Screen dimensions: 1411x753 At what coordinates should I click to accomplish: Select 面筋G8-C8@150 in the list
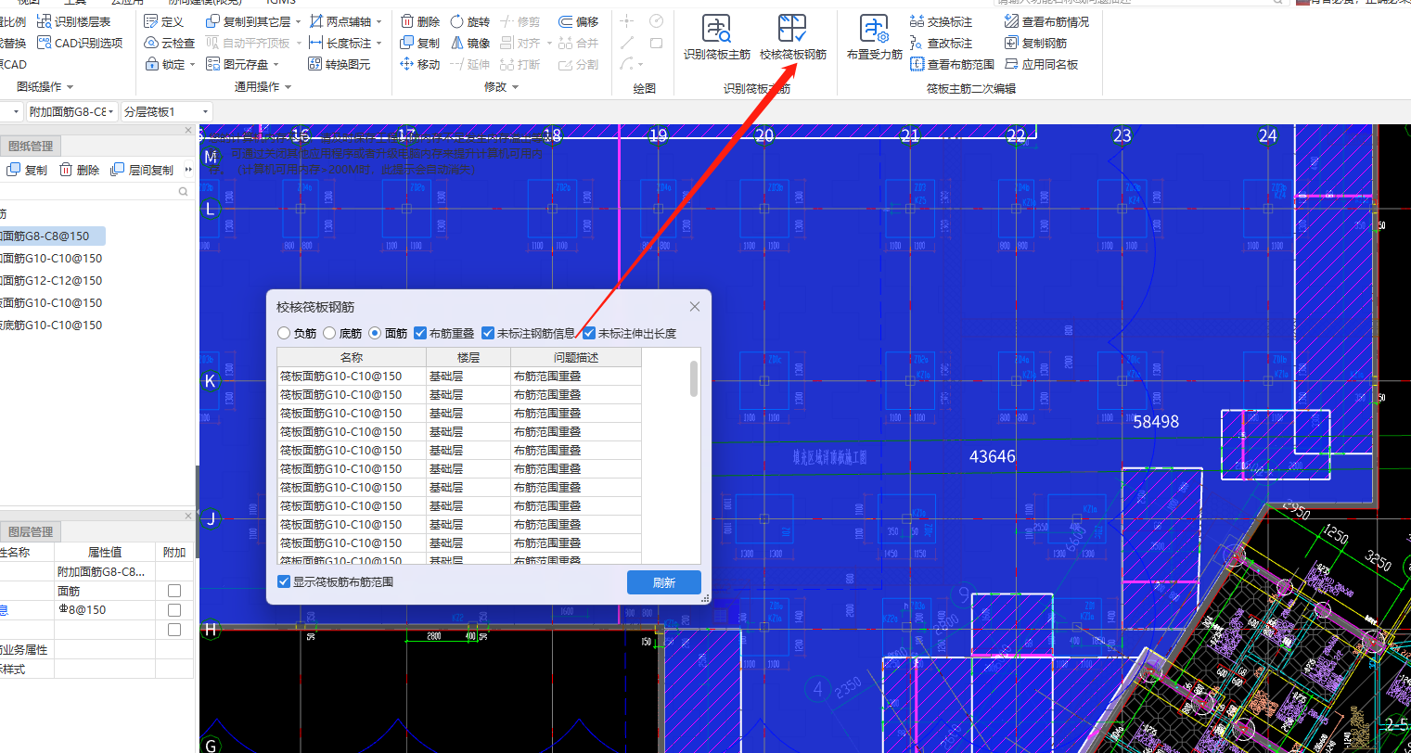[x=52, y=236]
